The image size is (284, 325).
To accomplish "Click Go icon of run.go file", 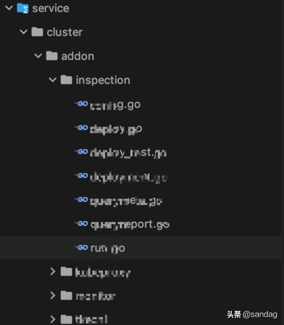I will pos(82,247).
